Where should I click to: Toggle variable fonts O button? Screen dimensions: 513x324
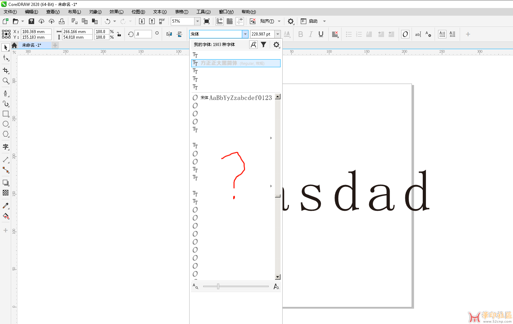point(405,34)
